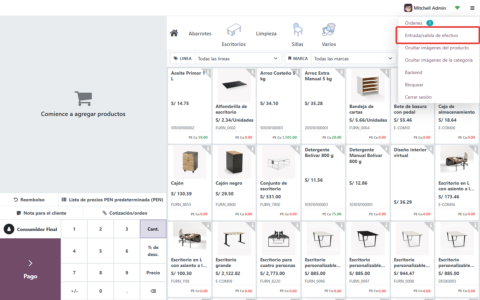Open info icon on Aceite Primor card
The width and height of the screenshot is (480, 300).
pyautogui.click(x=208, y=72)
